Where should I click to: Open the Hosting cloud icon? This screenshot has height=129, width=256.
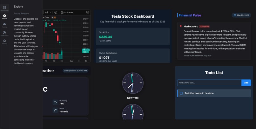(4, 24)
